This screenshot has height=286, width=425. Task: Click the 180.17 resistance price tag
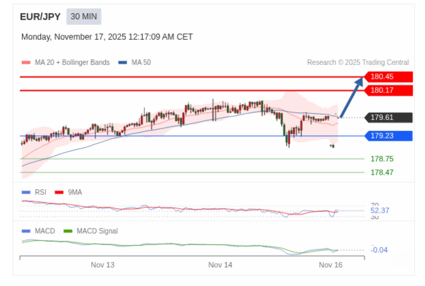(x=389, y=90)
